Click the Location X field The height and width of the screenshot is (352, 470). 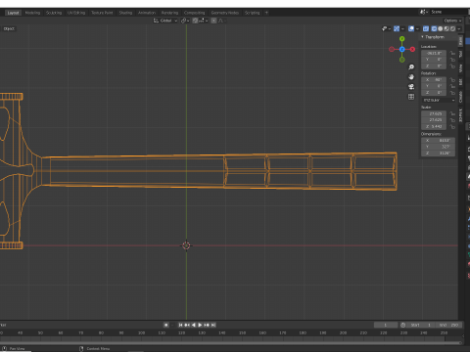(x=434, y=53)
